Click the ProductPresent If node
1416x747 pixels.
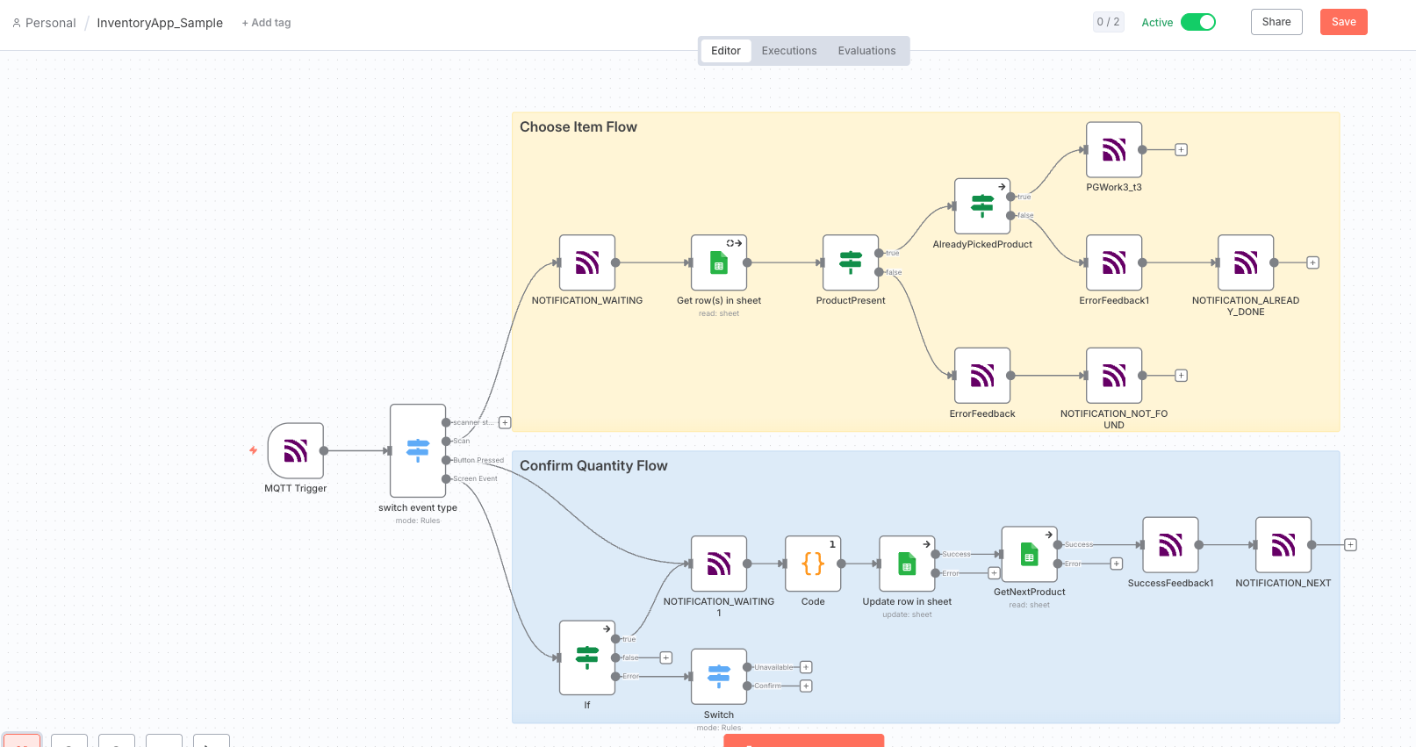(x=850, y=262)
